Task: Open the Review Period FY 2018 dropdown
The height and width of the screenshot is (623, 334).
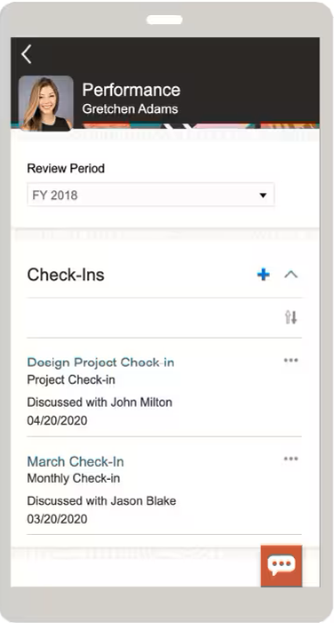Action: coord(150,195)
